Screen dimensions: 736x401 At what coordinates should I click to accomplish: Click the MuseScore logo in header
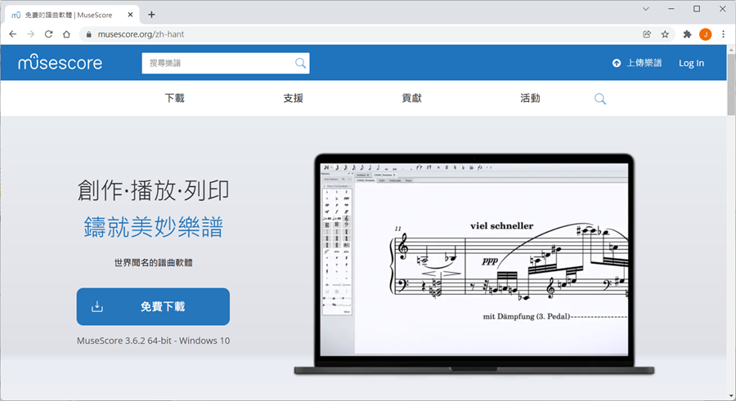point(60,62)
